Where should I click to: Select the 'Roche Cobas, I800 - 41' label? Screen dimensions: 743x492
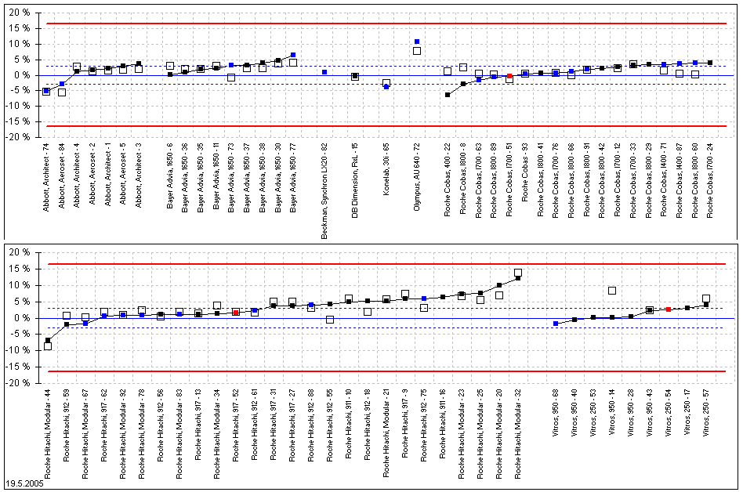coord(541,179)
